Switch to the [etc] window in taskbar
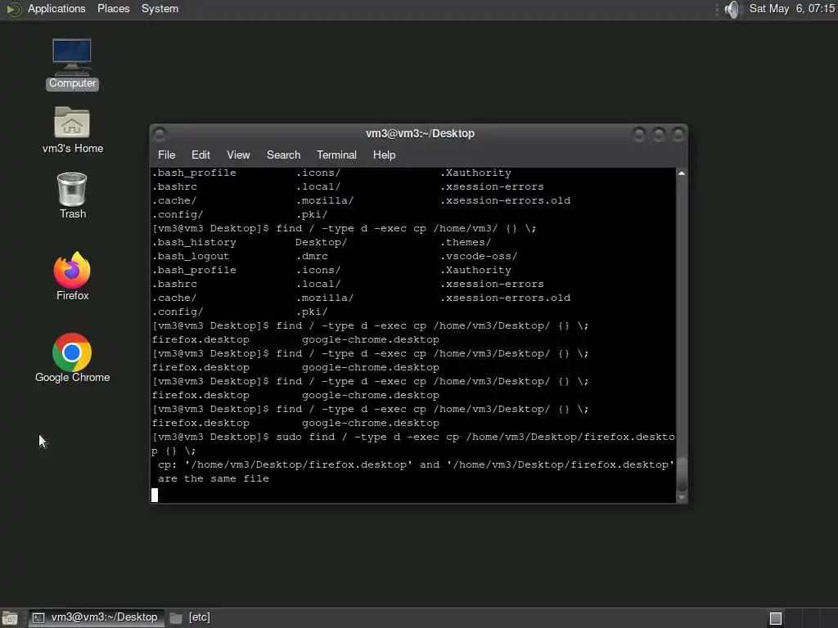The image size is (838, 628). (190, 618)
